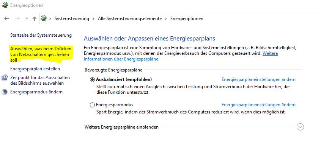This screenshot has width=321, height=149.
Task: Click the moon icon beside Energiesparmodus ändern
Action: 4,92
